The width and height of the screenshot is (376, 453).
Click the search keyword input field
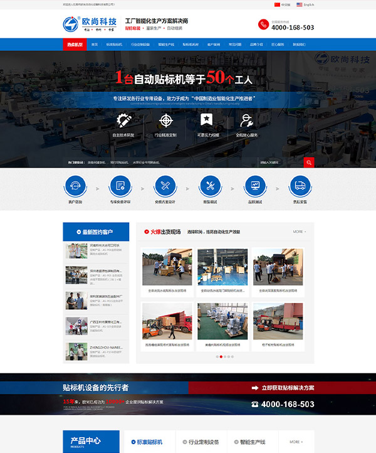pos(280,163)
